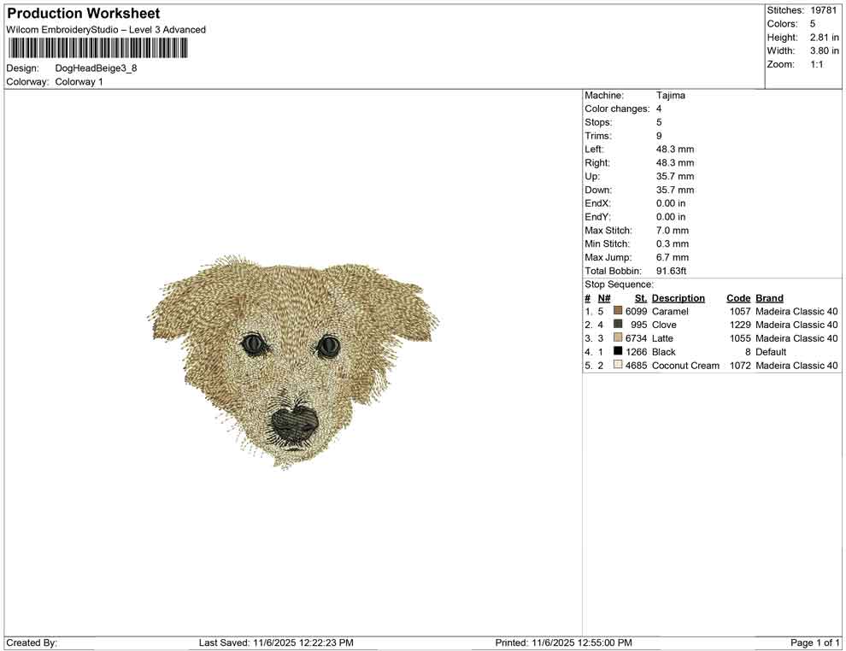Screen dimensions: 846x651
Task: Select the Clove thread color swatch
Action: [x=618, y=325]
